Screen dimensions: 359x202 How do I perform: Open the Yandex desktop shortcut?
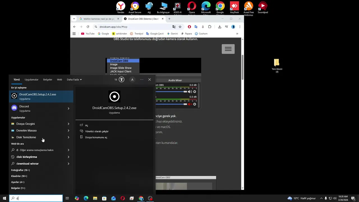[121, 8]
